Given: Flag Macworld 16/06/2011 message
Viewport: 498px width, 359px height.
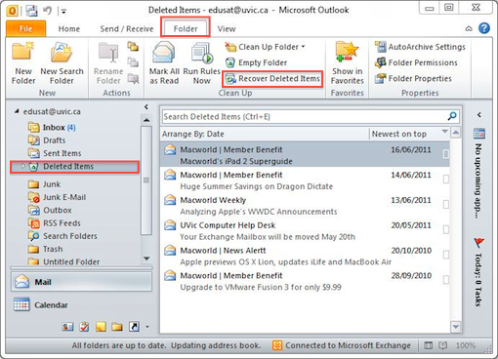Looking at the screenshot, I should coord(446,153).
